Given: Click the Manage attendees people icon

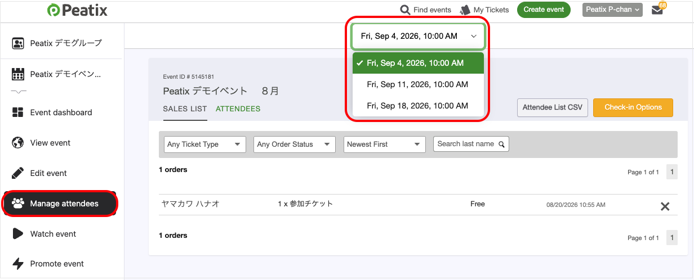Looking at the screenshot, I should point(18,204).
